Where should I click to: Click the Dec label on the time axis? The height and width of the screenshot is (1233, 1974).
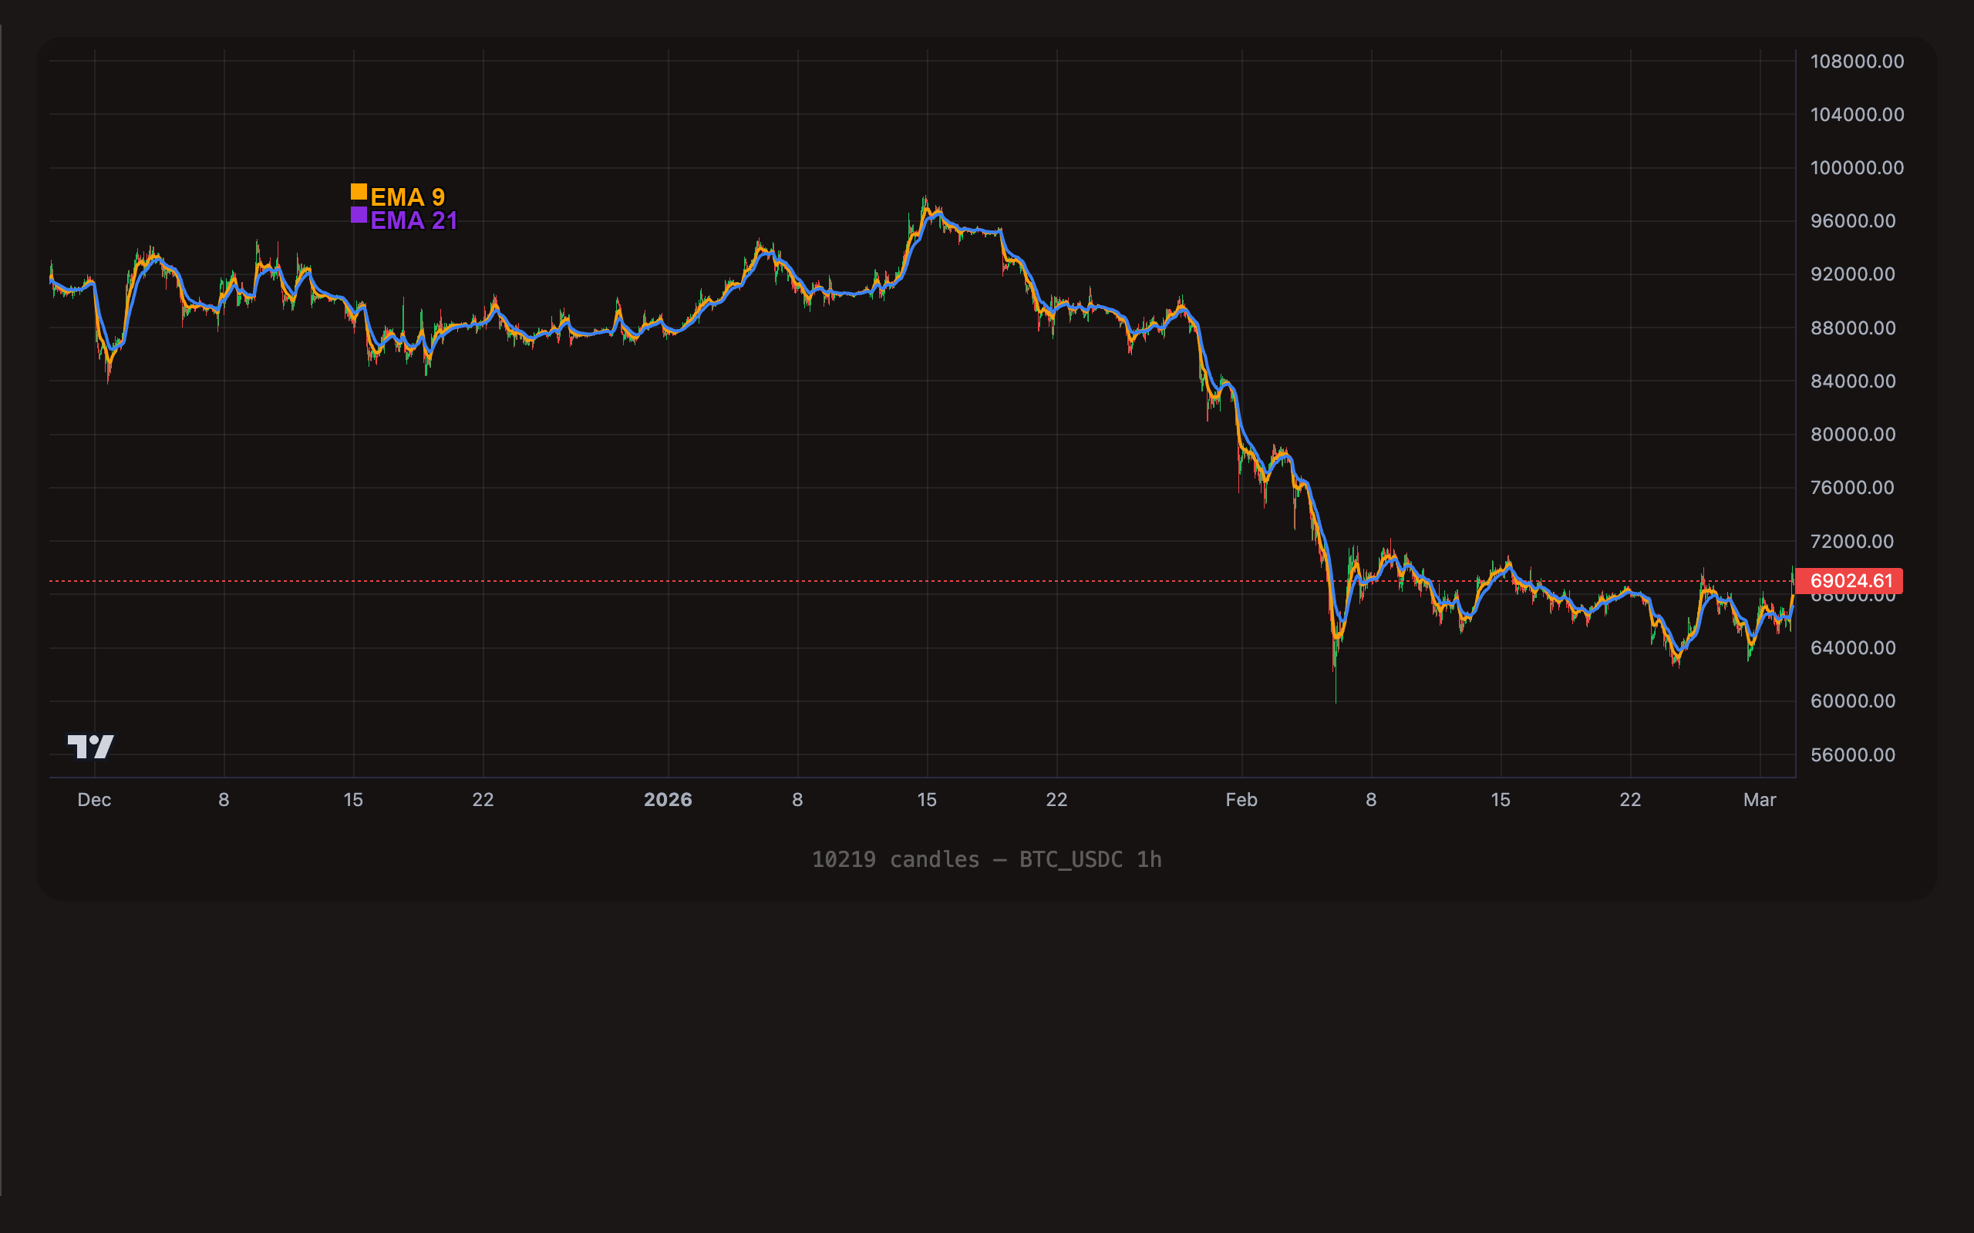click(96, 800)
